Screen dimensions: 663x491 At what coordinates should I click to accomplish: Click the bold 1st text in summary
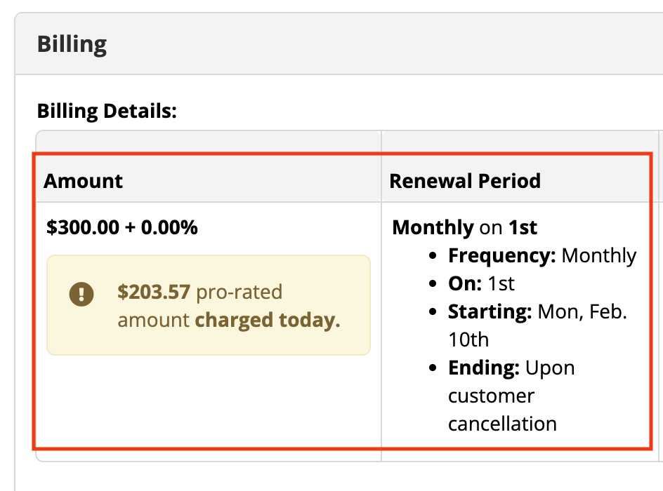click(x=523, y=227)
